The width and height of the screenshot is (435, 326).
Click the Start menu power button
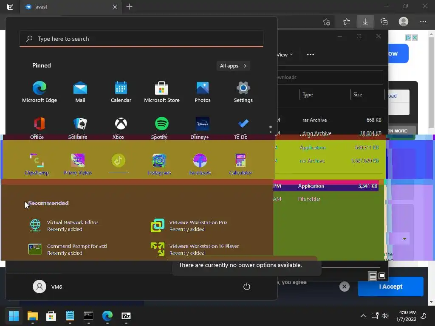pos(247,287)
